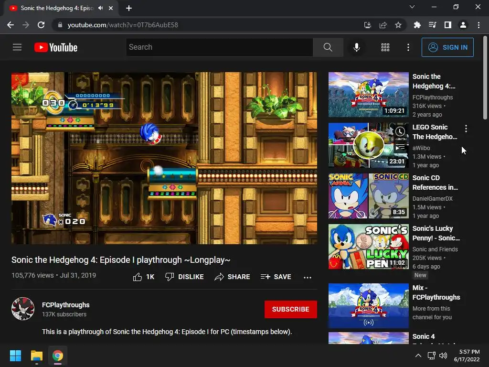Open the Mix - FCPlaythroughs playlist thumbnail
The height and width of the screenshot is (367, 489).
click(368, 306)
